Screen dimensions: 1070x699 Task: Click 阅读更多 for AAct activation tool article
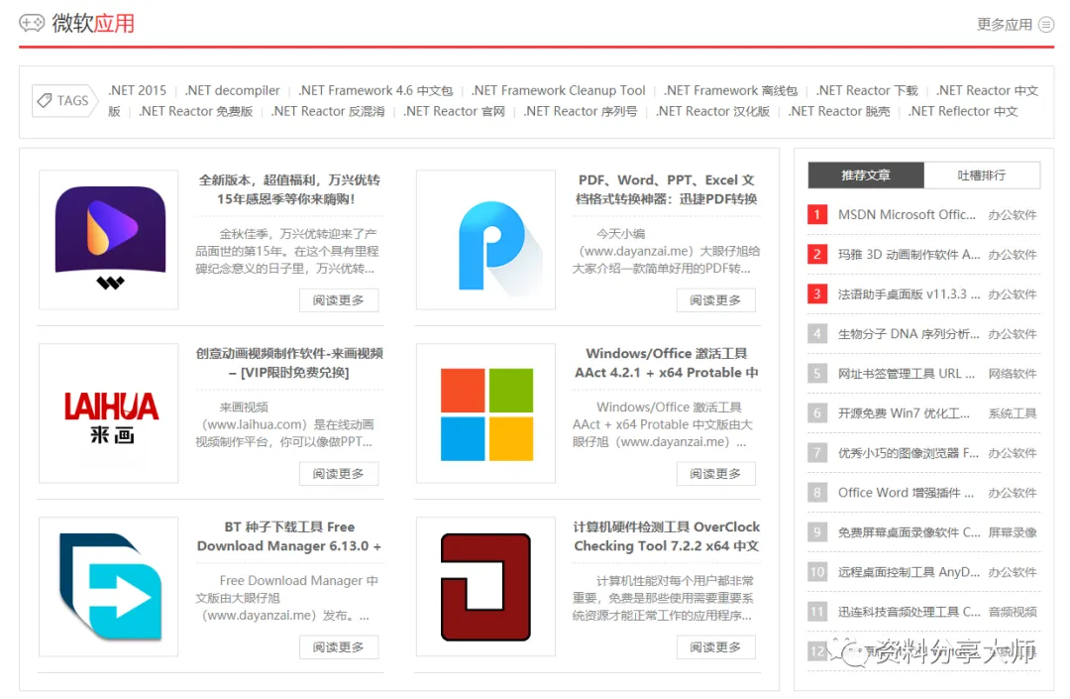click(x=716, y=474)
